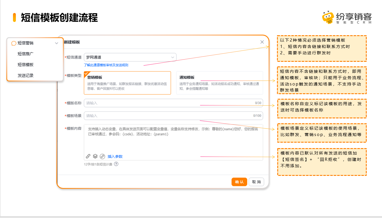The height and width of the screenshot is (218, 382).
Task: Click the orange checkmark badge on 营销模板
Action: (x=87, y=73)
